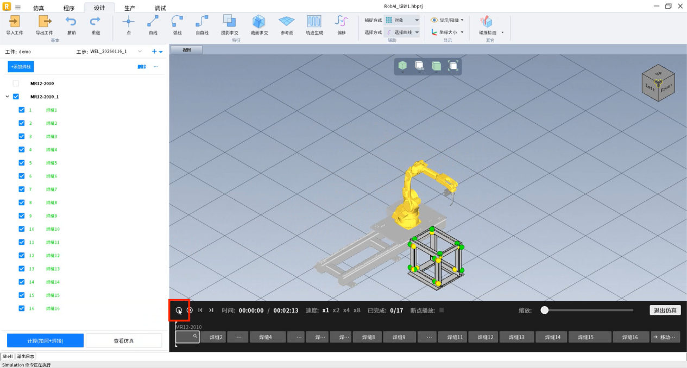Toggle the 断点播放 breakpoint playback checkbox
The height and width of the screenshot is (368, 687).
(442, 310)
